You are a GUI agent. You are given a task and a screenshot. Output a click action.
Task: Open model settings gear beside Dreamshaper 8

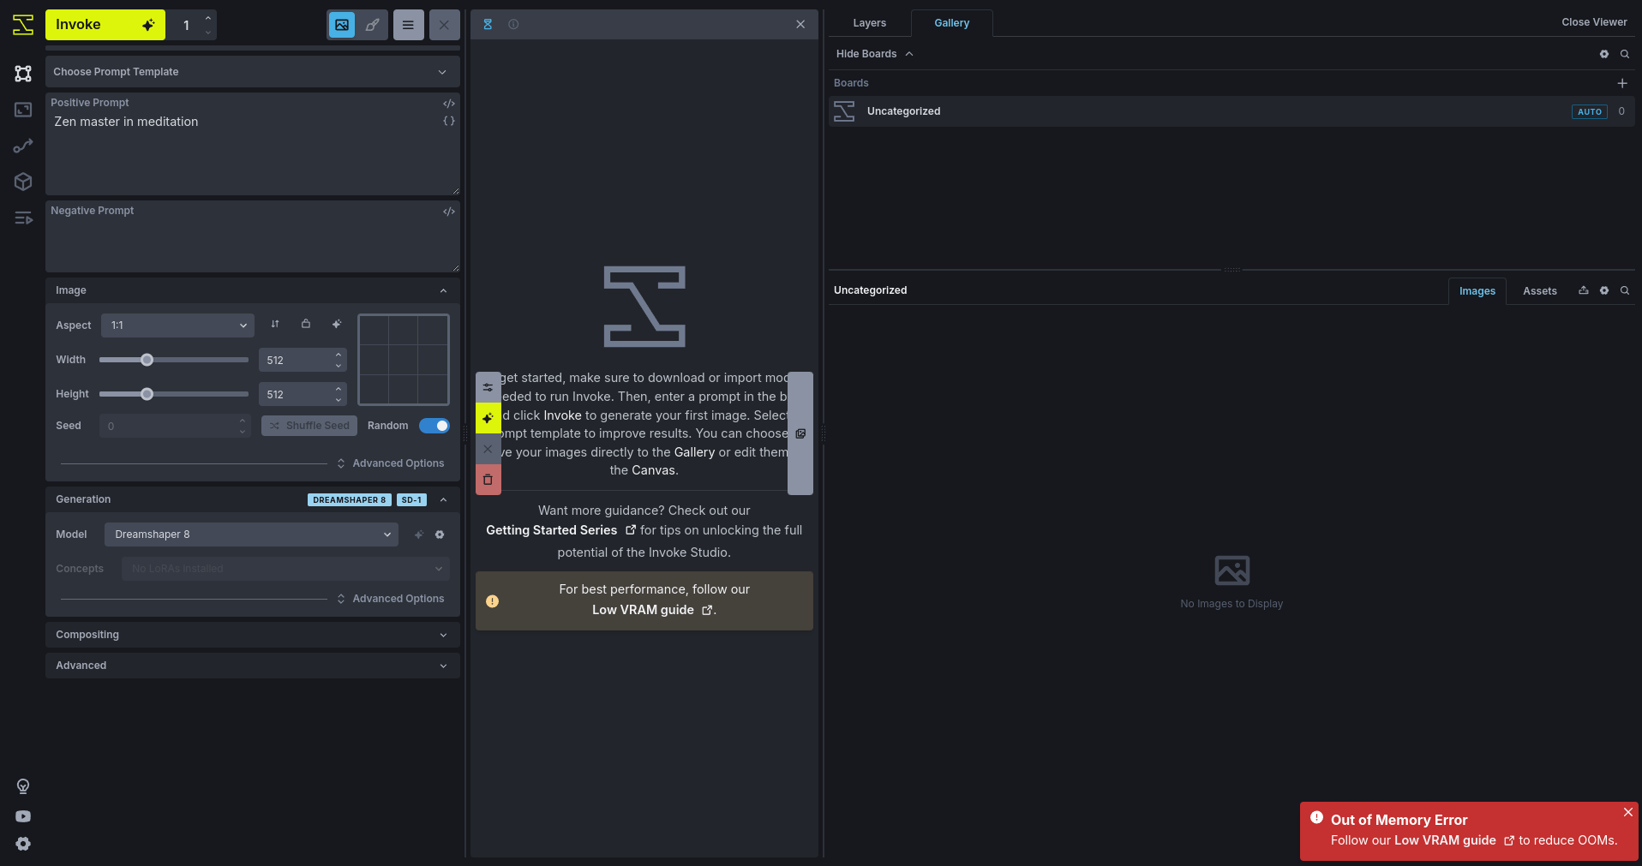tap(440, 535)
